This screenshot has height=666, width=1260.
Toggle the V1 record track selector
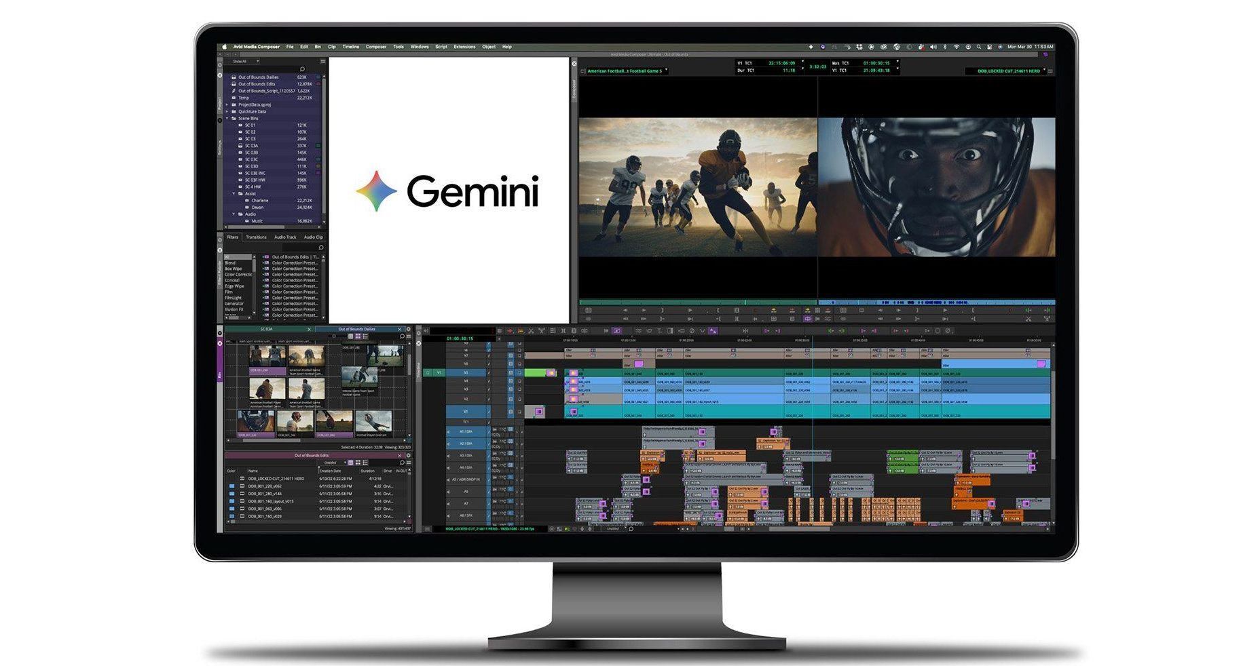(x=466, y=412)
